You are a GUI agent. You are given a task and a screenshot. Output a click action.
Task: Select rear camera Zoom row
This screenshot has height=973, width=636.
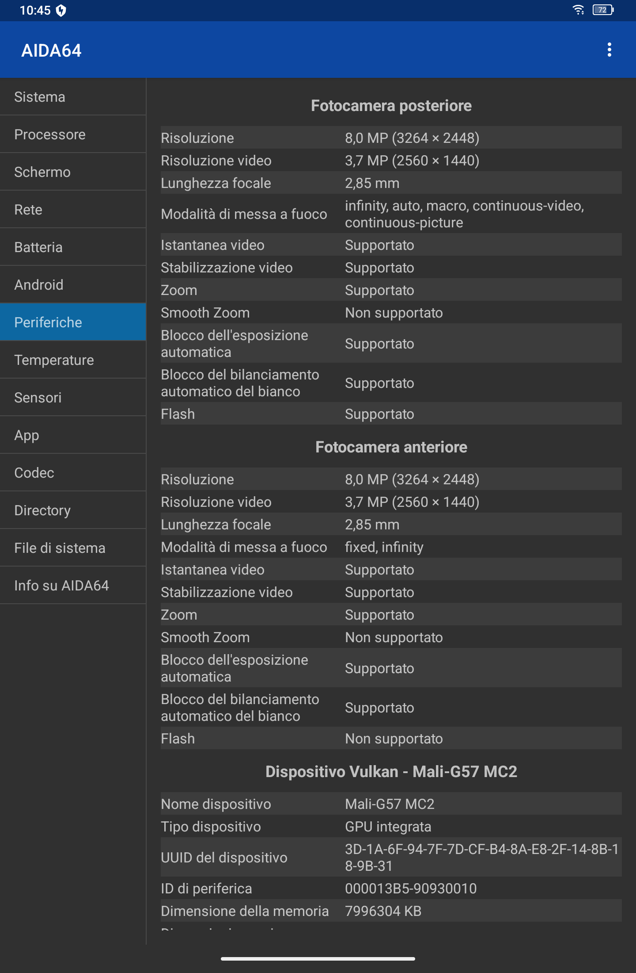click(391, 290)
